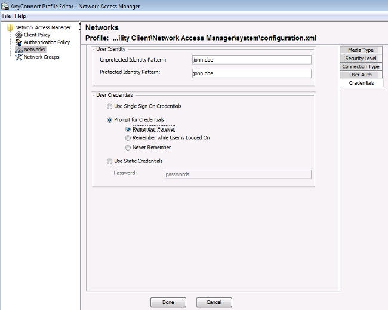Click the User Identity group label
Image resolution: width=388 pixels, height=310 pixels.
pos(111,49)
